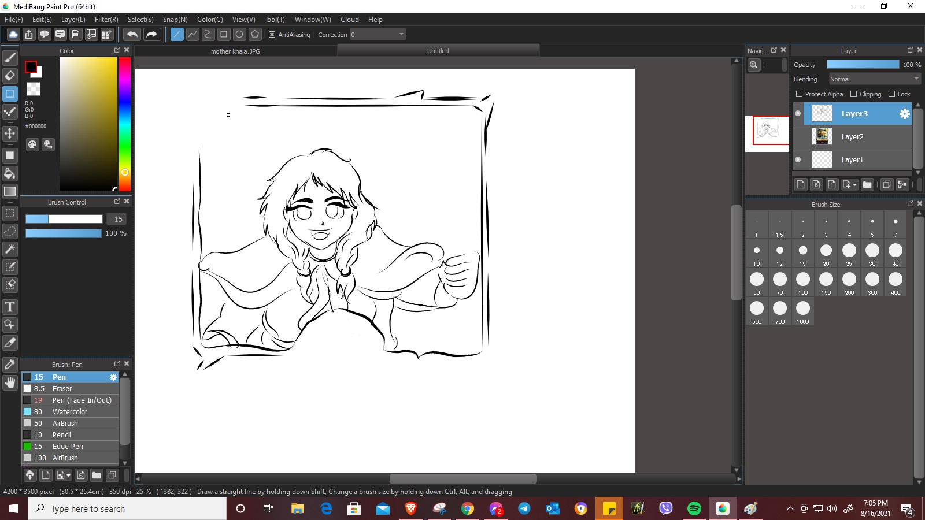Click the layer Opacity slider
This screenshot has height=520, width=925.
pos(863,65)
